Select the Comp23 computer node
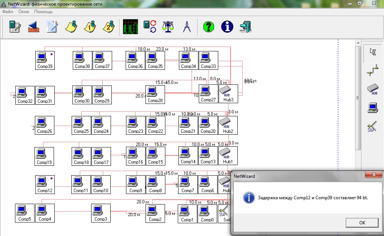384x236 pixels. (x=136, y=125)
